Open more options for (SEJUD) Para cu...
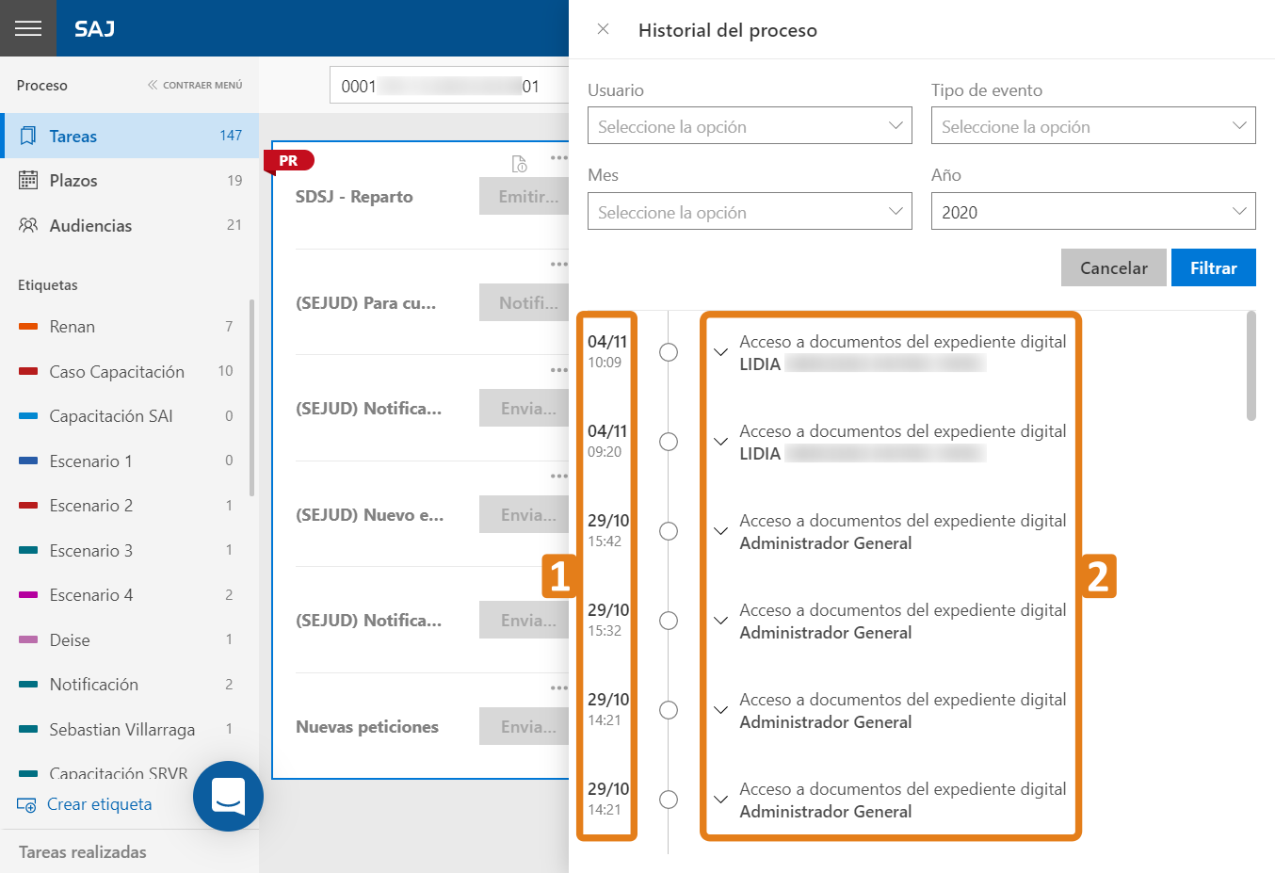Viewport: 1275px width, 873px height. click(558, 264)
